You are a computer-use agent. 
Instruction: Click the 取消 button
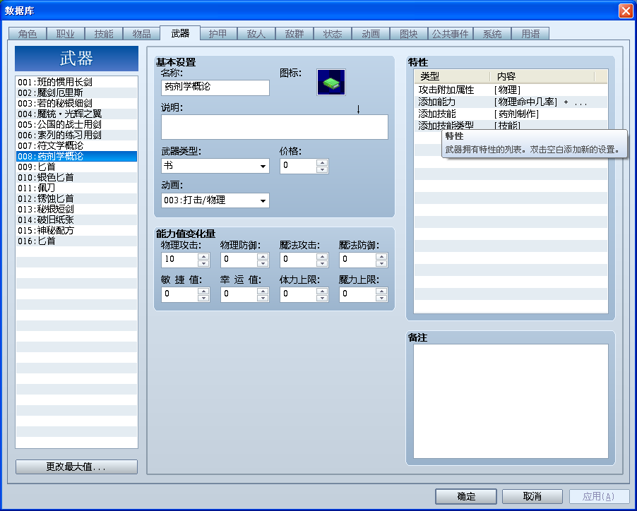[532, 496]
